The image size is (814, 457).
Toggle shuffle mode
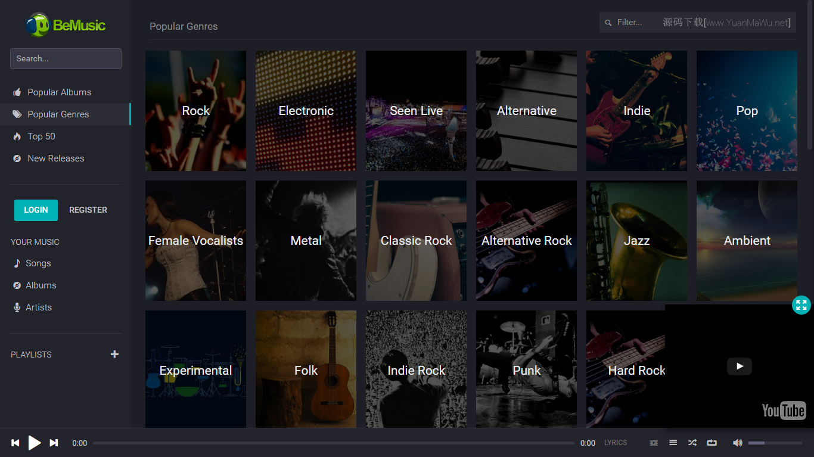(x=692, y=443)
